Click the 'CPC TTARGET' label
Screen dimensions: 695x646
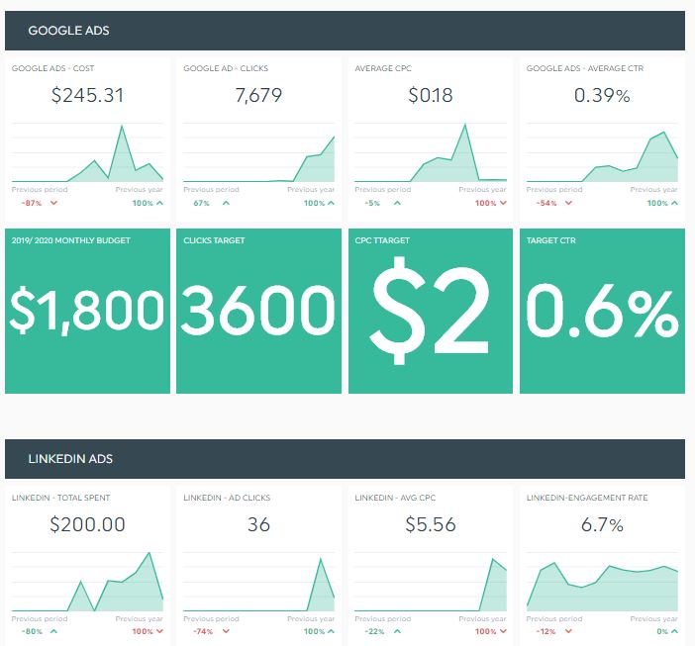pos(382,240)
